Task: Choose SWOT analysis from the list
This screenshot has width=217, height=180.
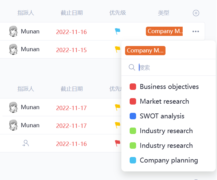Action: (162, 116)
